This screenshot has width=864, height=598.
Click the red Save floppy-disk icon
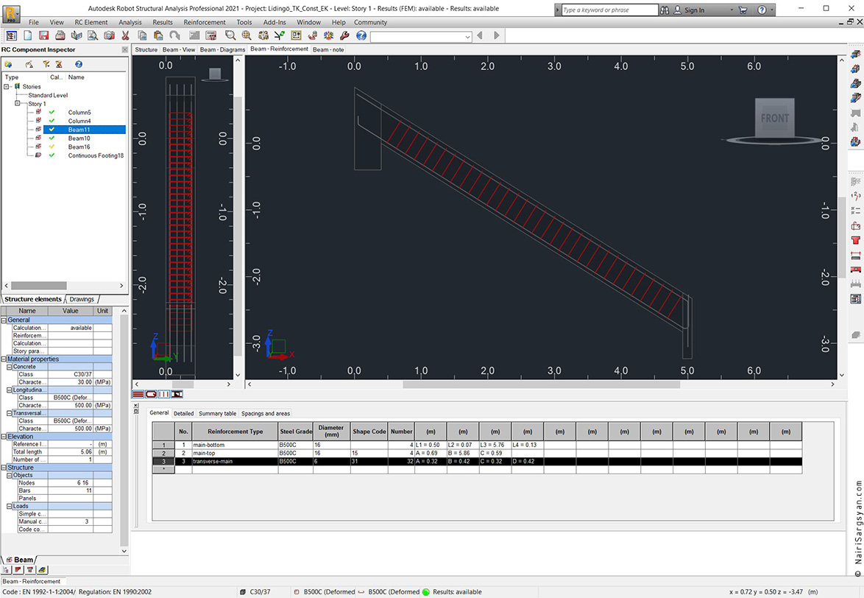[x=43, y=35]
